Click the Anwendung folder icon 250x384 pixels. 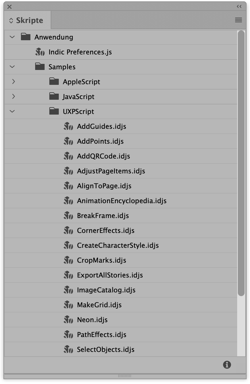(x=26, y=37)
